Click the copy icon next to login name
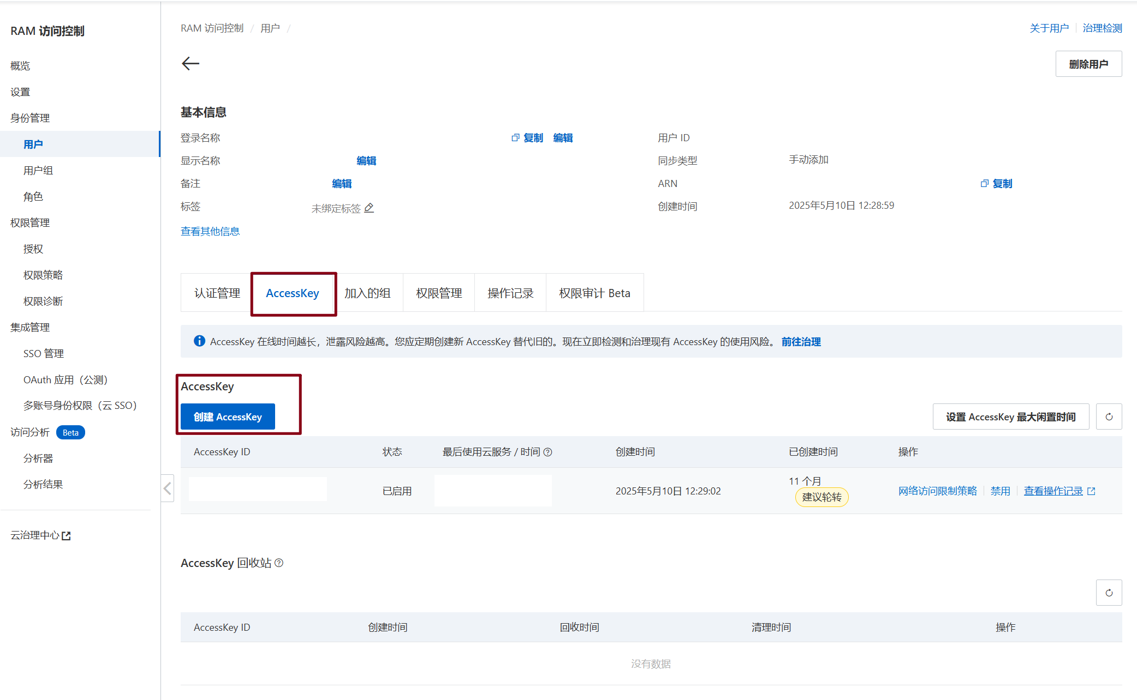Viewport: 1137px width, 700px height. click(x=515, y=138)
